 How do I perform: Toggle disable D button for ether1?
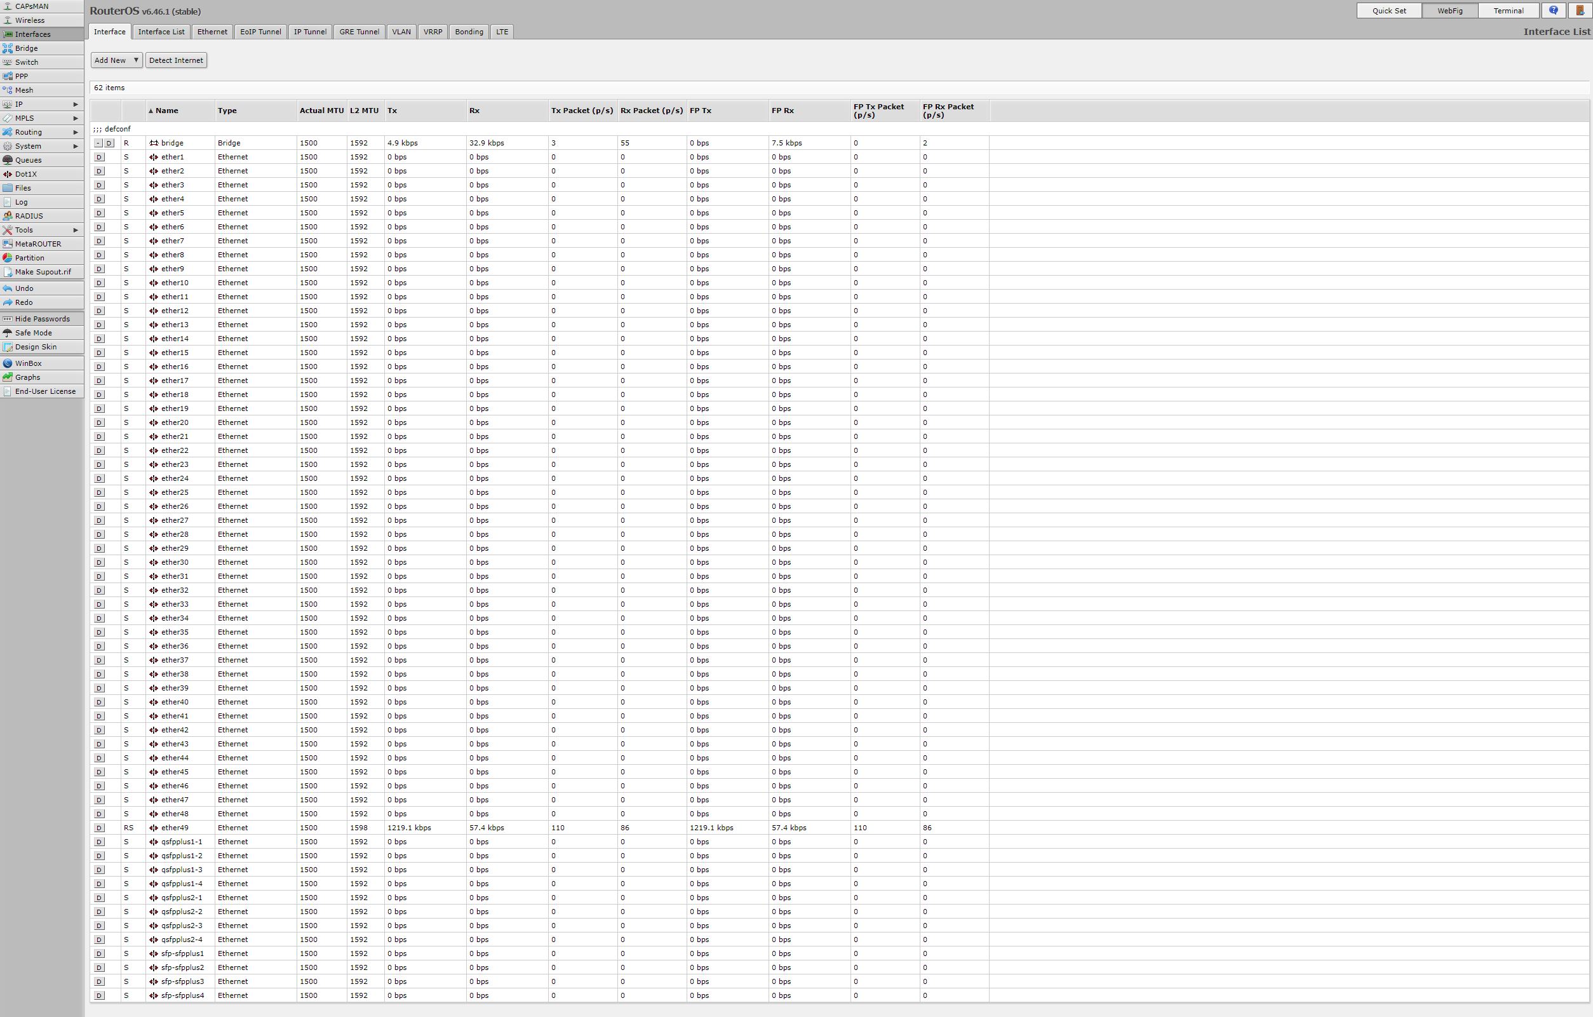[99, 157]
